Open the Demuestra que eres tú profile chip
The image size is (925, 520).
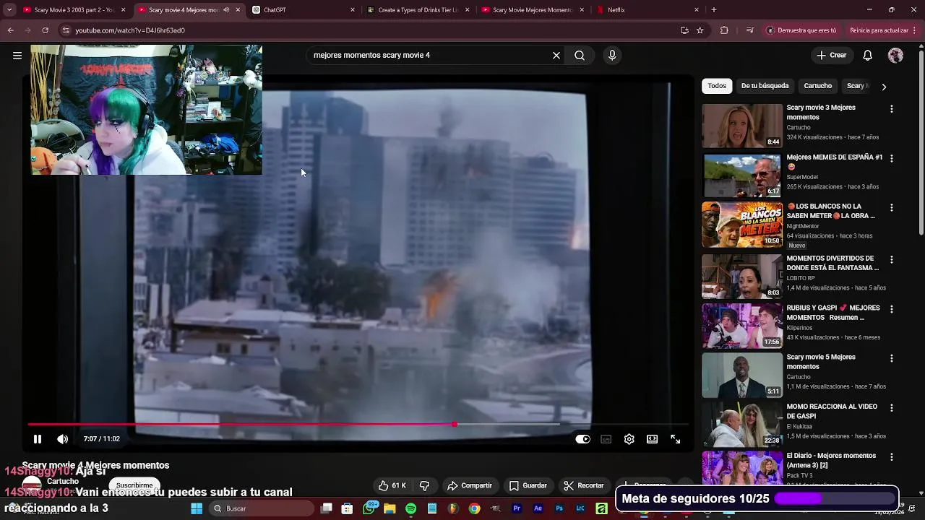pyautogui.click(x=801, y=30)
